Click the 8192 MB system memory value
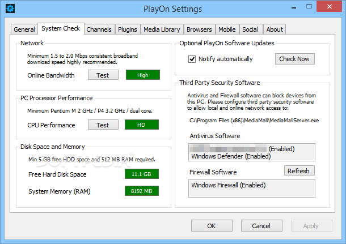 coord(142,191)
